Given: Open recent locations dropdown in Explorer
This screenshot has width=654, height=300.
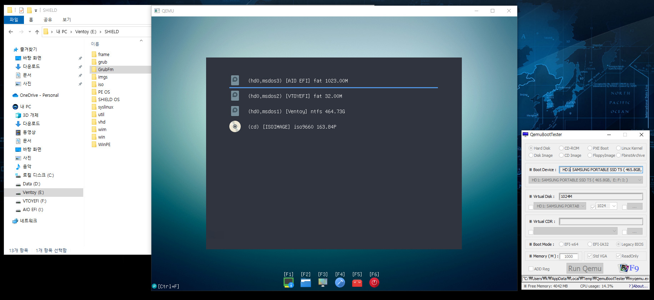Looking at the screenshot, I should click(x=30, y=32).
